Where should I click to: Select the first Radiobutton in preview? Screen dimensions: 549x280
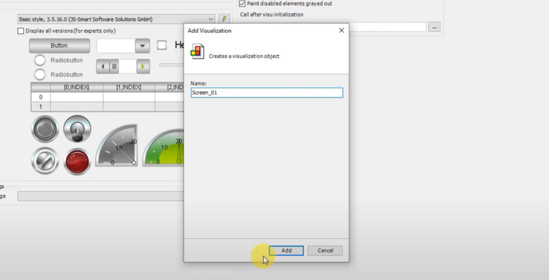40,60
